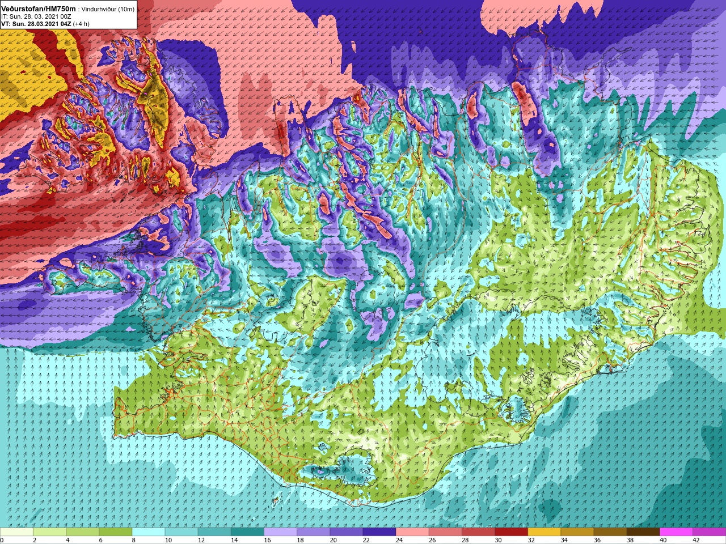Click the 'IT: Sun. 28. 03. 2021 00Z' line
Image resolution: width=726 pixels, height=544 pixels.
coord(36,16)
